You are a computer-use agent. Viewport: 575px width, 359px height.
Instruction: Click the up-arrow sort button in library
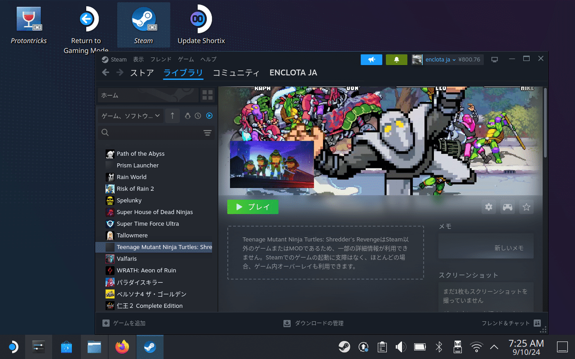[172, 116]
